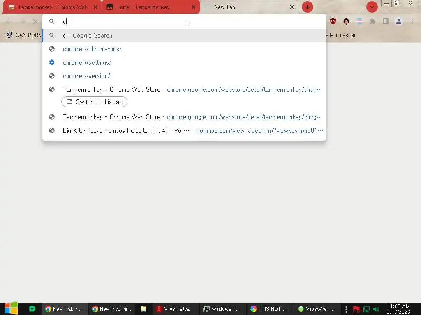Choose the chrome://settings/ suggestion
Screen dimensions: 421x315
coord(184,62)
